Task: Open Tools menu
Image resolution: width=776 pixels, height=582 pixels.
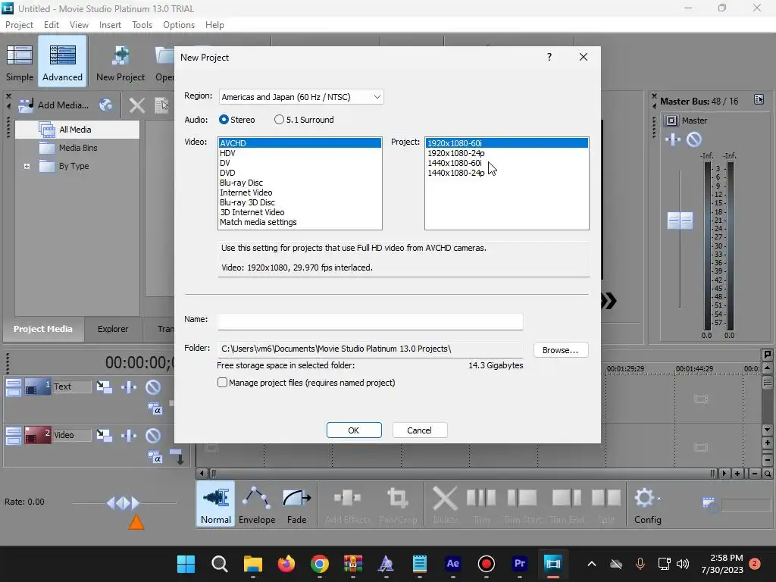Action: point(142,25)
